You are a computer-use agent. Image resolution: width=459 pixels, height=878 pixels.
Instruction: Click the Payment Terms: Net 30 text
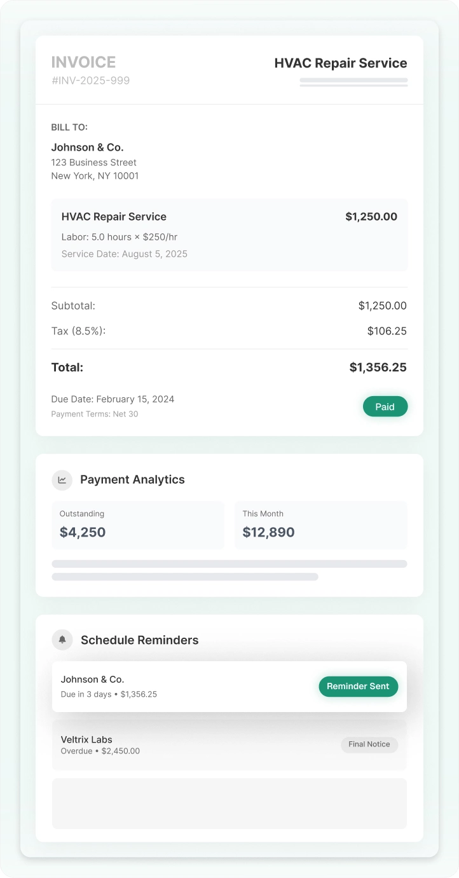point(95,414)
